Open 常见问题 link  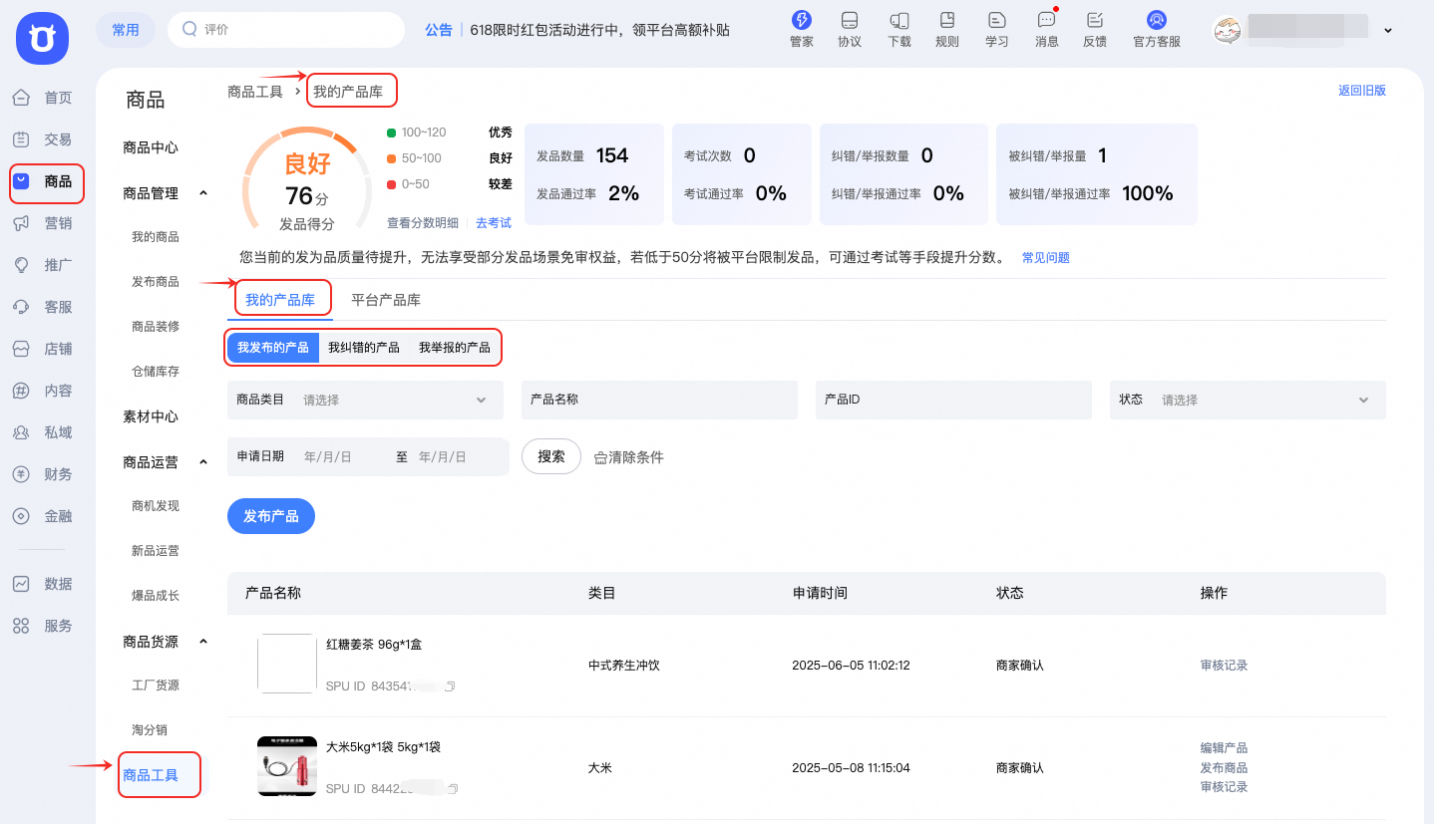pyautogui.click(x=1046, y=258)
